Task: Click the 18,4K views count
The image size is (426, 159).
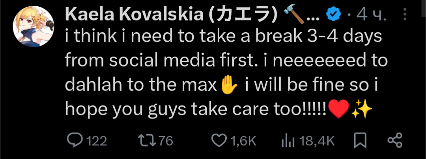Action: click(x=317, y=141)
